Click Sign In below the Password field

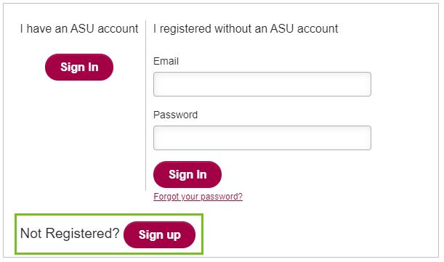pos(187,174)
